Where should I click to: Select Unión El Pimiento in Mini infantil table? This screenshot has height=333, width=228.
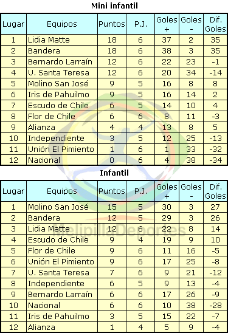[61, 149]
